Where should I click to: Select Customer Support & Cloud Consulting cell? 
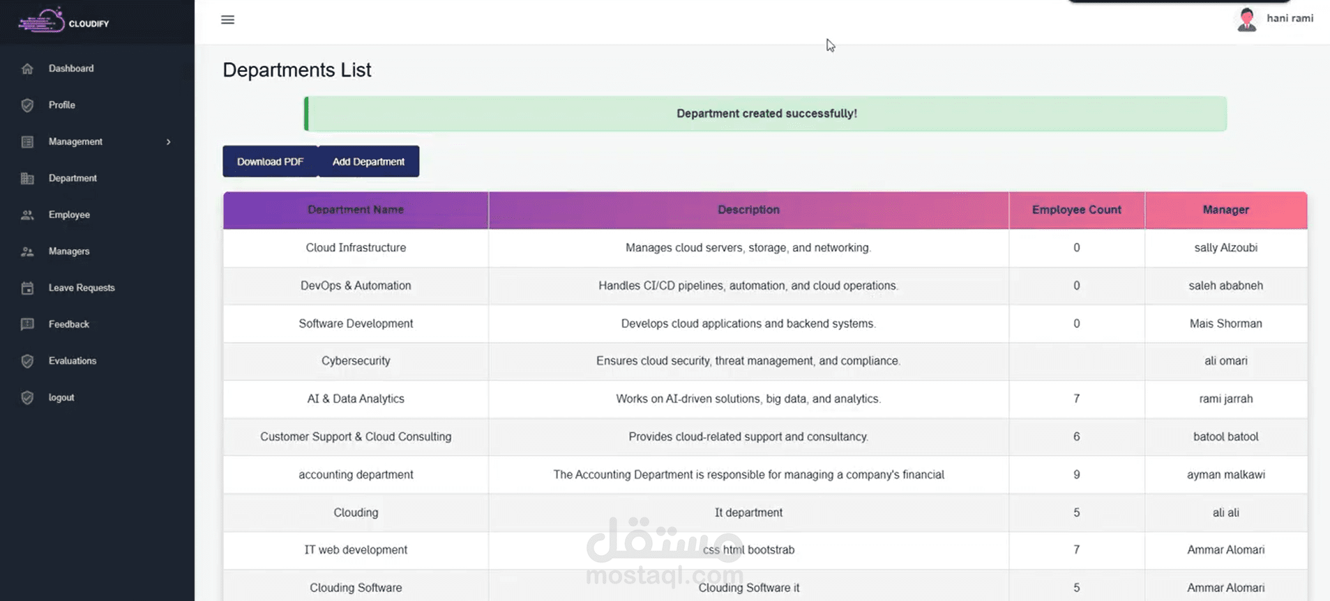click(356, 437)
